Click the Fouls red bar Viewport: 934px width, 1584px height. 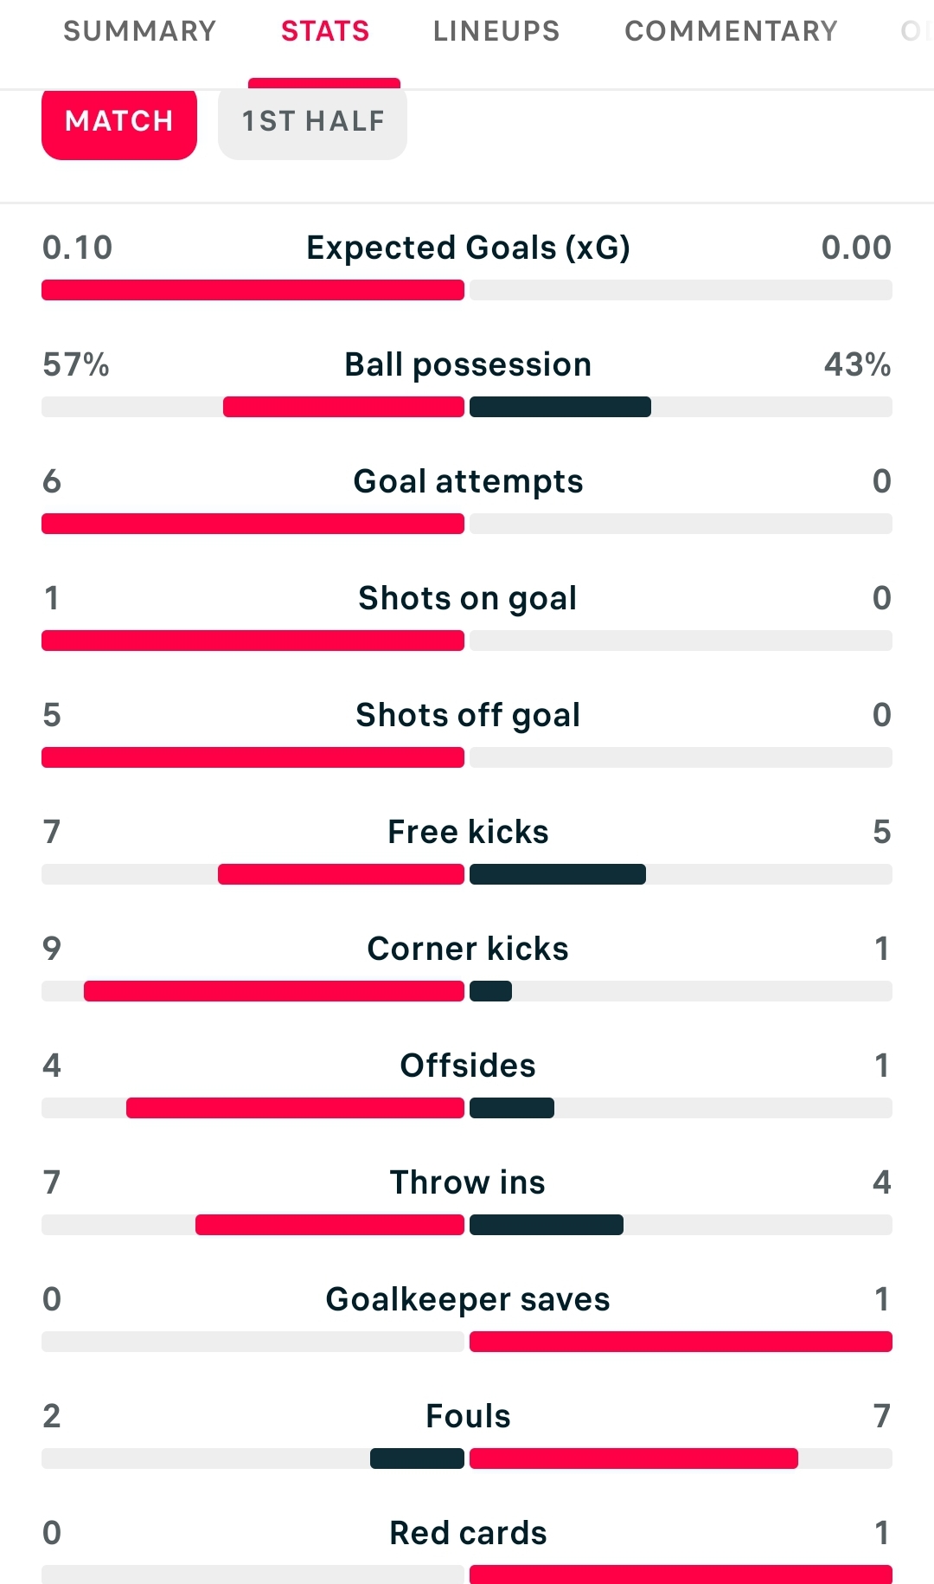pos(633,1458)
